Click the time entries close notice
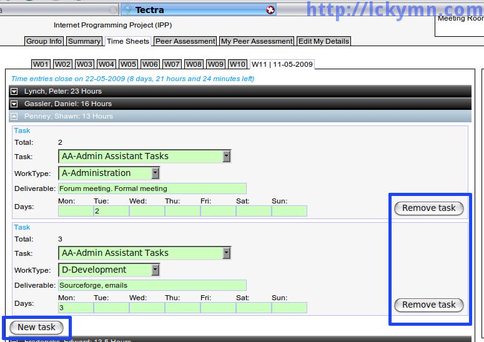The width and height of the screenshot is (484, 342). pyautogui.click(x=133, y=79)
